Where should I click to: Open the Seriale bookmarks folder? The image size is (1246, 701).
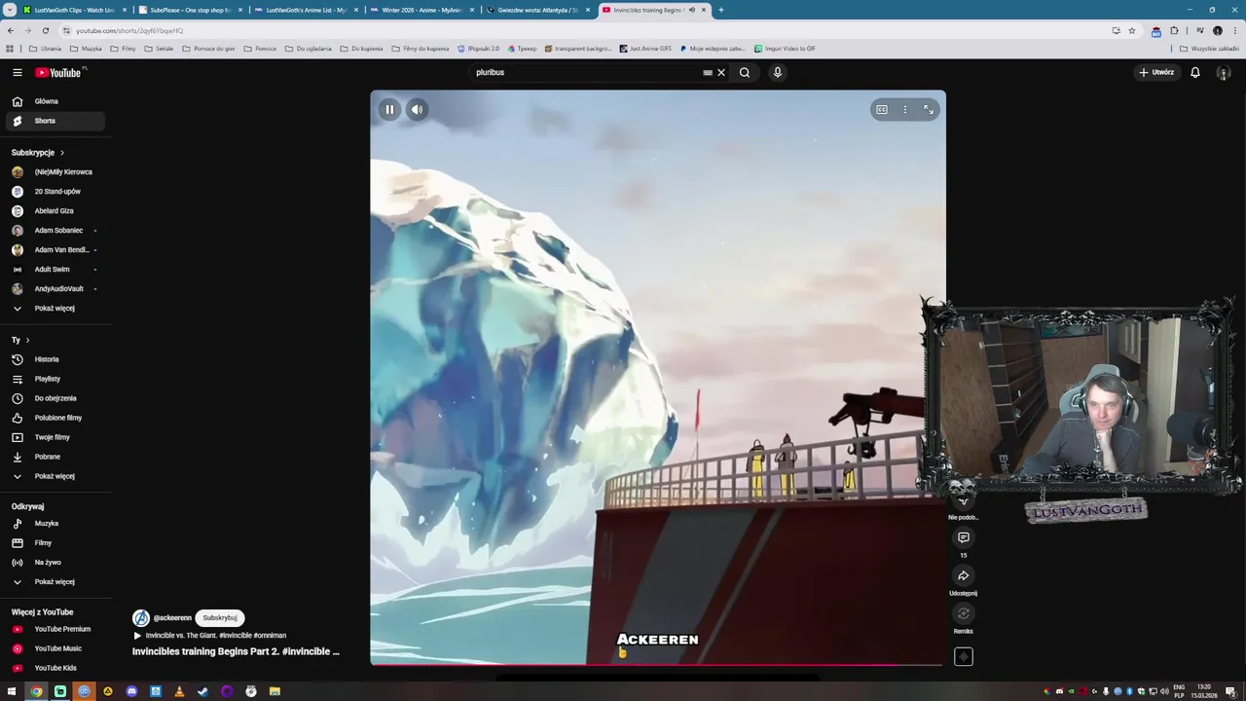(x=160, y=49)
